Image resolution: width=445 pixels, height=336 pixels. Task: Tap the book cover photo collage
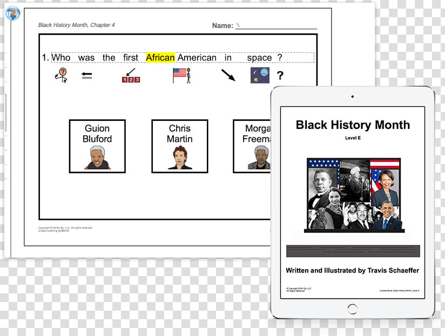354,195
